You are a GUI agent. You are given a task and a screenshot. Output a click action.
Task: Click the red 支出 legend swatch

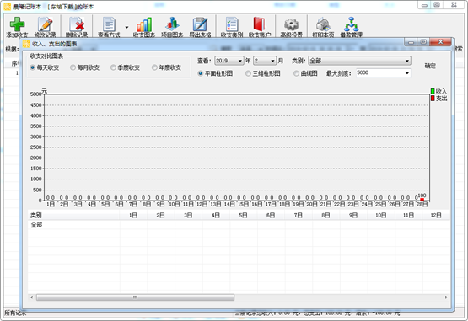[x=433, y=98]
